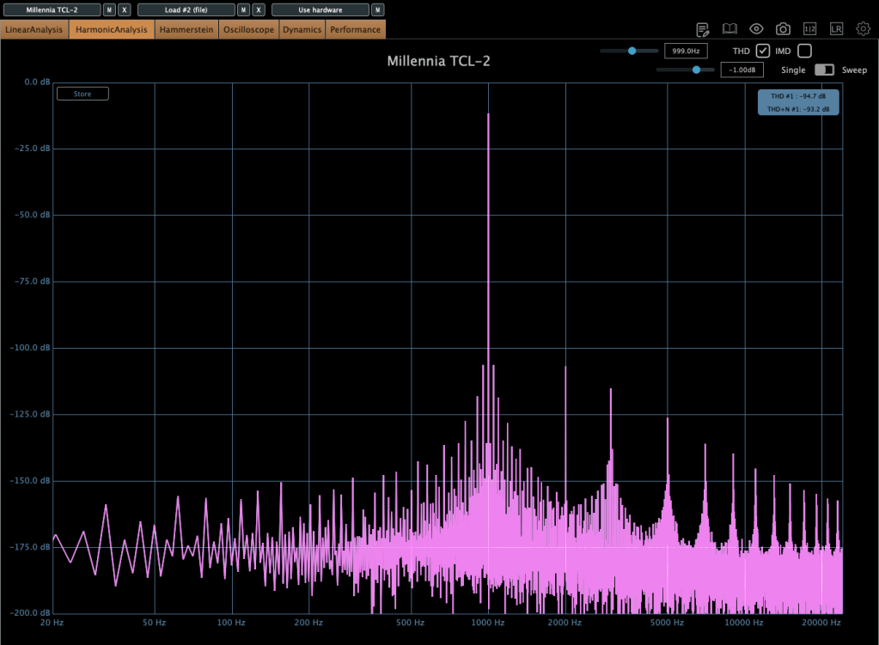This screenshot has height=645, width=879.
Task: Open the notes editor icon
Action: pos(703,29)
